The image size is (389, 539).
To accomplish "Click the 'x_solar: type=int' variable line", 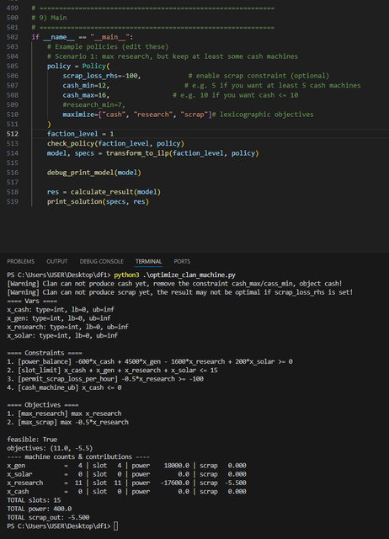I will pos(62,335).
